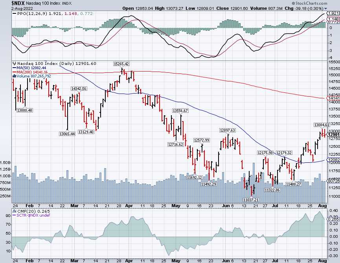340x263 pixels.
Task: Click the candlestick icon beside Nasdaq 100 Index legend
Action: [x=15, y=63]
